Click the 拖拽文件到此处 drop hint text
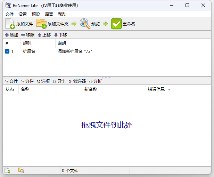This screenshot has width=214, height=177. click(107, 125)
